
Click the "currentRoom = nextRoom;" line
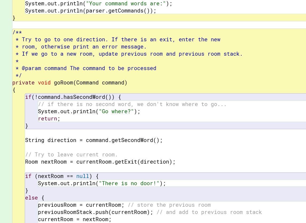point(74,220)
